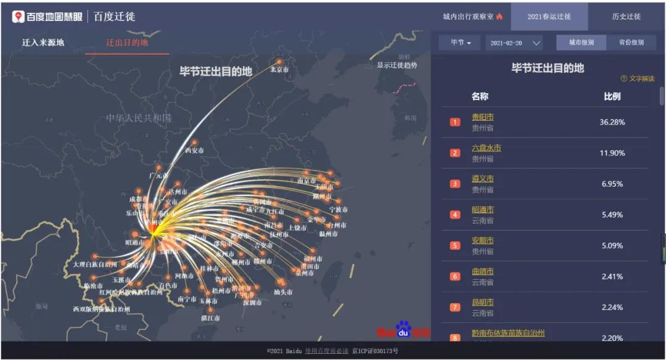The image size is (666, 360).
Task: Click the rank 6 badge for 曲靖市
Action: 455,276
